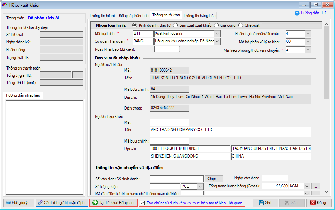Screen dimensions: 335x210
Task: Untick Tạo chứng từ đính kèm checkbox
Action: [x=142, y=203]
